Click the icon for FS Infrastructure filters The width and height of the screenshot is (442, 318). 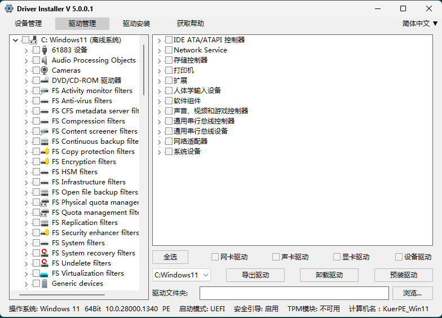point(44,183)
